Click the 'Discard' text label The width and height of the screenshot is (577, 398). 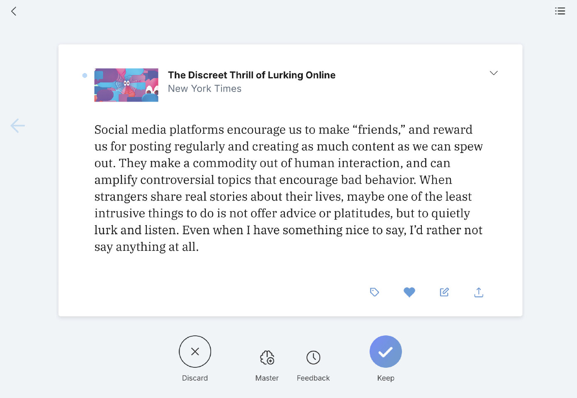(195, 378)
